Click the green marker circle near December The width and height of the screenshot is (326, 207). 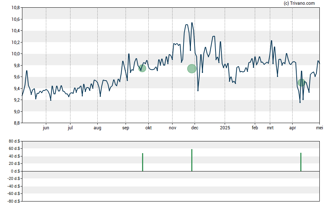pos(192,69)
